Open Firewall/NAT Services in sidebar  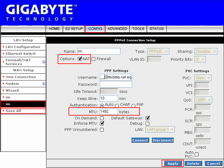[23, 62]
